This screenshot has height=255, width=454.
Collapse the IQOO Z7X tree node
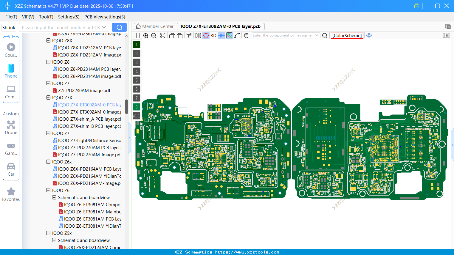pos(48,97)
